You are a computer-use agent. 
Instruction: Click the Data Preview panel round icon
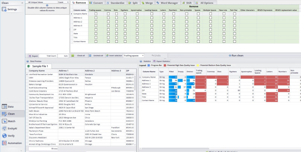click(x=28, y=61)
